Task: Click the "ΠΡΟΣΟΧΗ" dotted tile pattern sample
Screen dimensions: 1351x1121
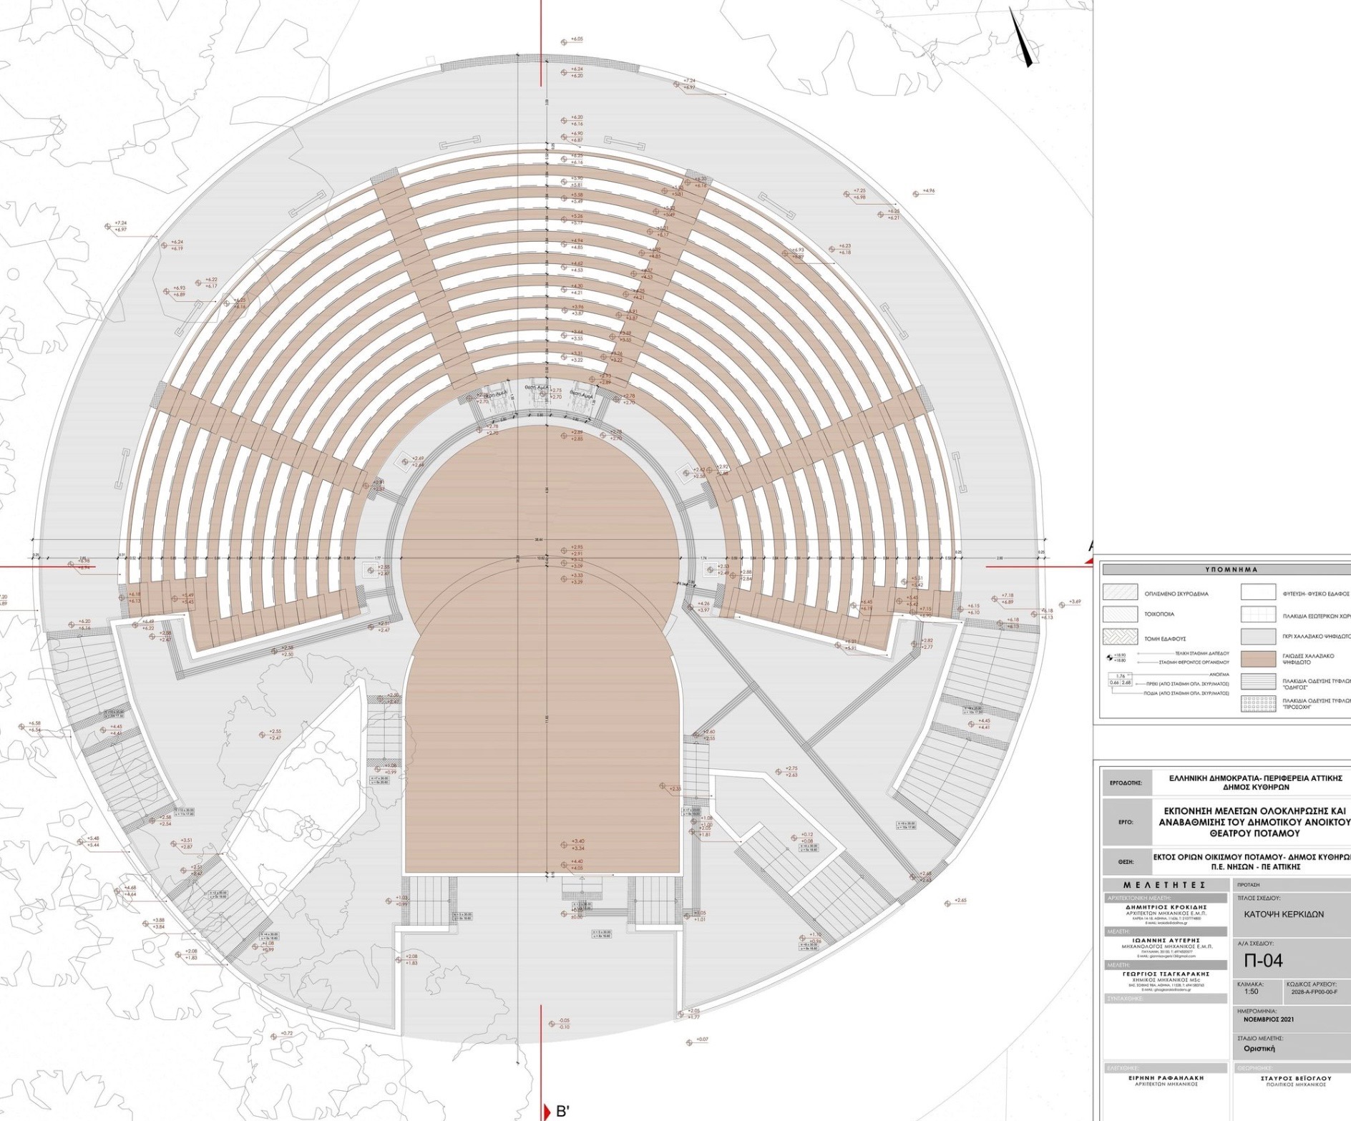Action: pos(1258,703)
